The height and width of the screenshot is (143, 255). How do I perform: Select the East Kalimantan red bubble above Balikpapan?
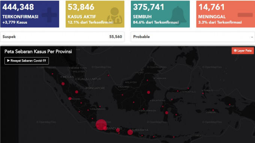148,92
